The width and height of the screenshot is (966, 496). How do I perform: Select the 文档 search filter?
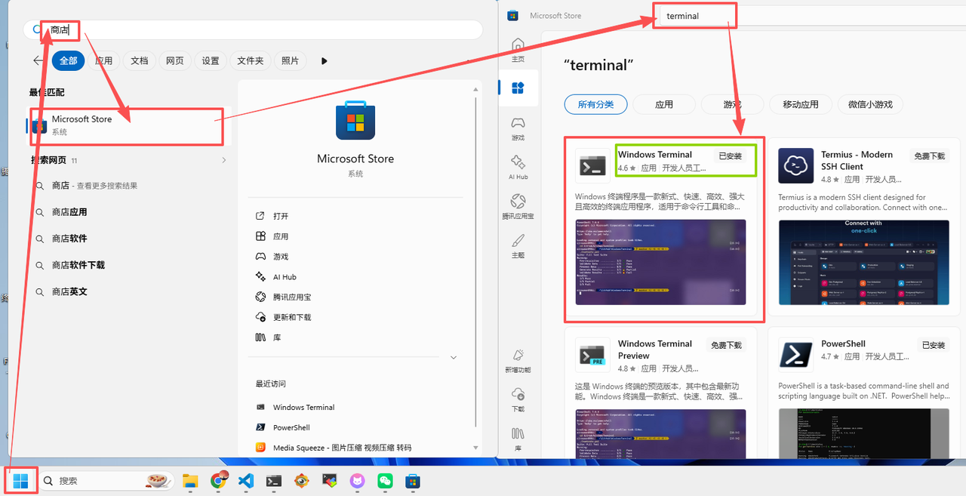pyautogui.click(x=140, y=60)
